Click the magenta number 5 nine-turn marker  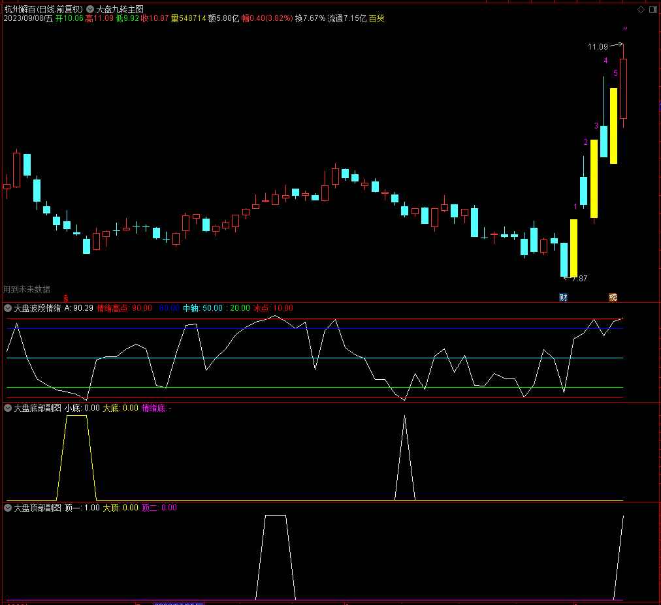click(615, 73)
